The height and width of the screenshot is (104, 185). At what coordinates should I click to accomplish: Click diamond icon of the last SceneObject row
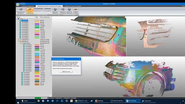[22, 85]
